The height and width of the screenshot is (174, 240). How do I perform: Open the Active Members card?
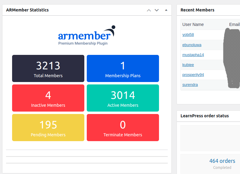[123, 98]
